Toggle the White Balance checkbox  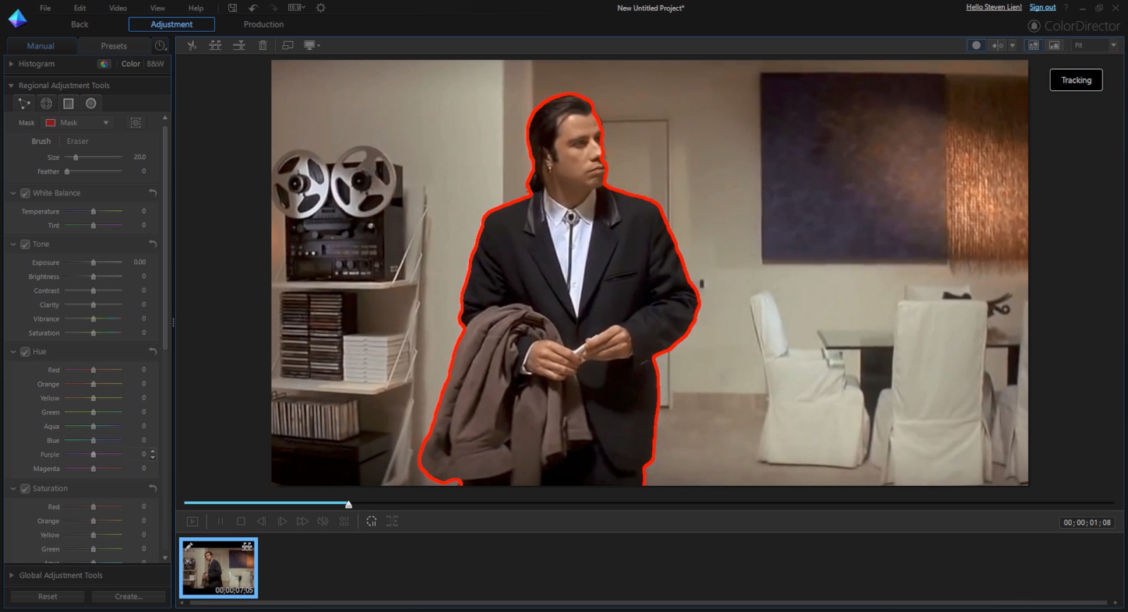(25, 193)
